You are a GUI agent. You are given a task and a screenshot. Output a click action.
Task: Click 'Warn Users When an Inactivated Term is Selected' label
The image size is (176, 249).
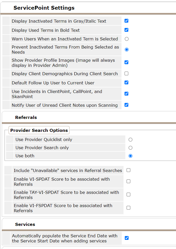[65, 39]
